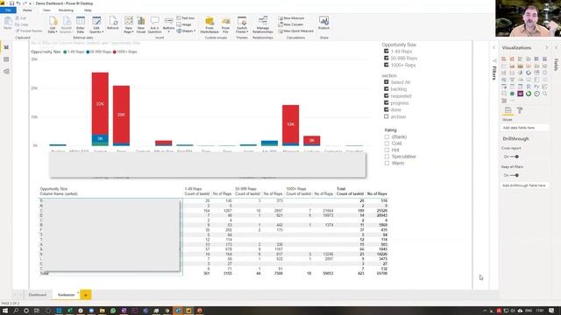This screenshot has height=315, width=561.
Task: Collapse the Visualizations pane chevron
Action: pyautogui.click(x=546, y=47)
